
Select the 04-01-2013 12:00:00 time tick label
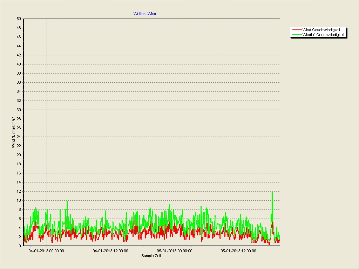pos(110,251)
